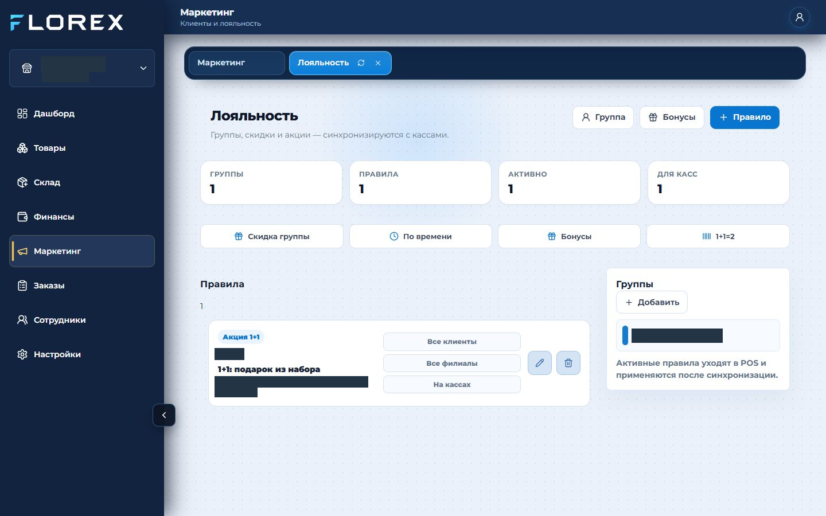Click the blue Правило button

point(745,118)
